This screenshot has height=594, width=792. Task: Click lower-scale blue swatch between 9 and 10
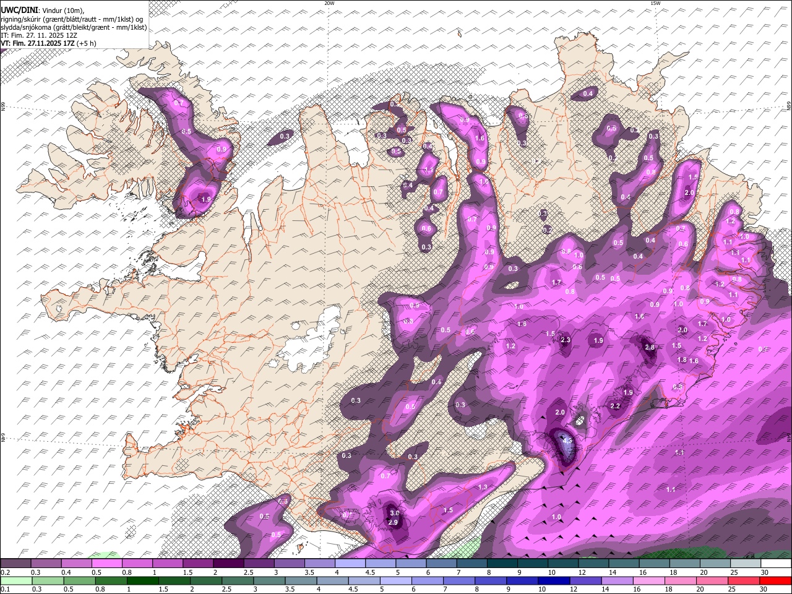click(x=522, y=581)
